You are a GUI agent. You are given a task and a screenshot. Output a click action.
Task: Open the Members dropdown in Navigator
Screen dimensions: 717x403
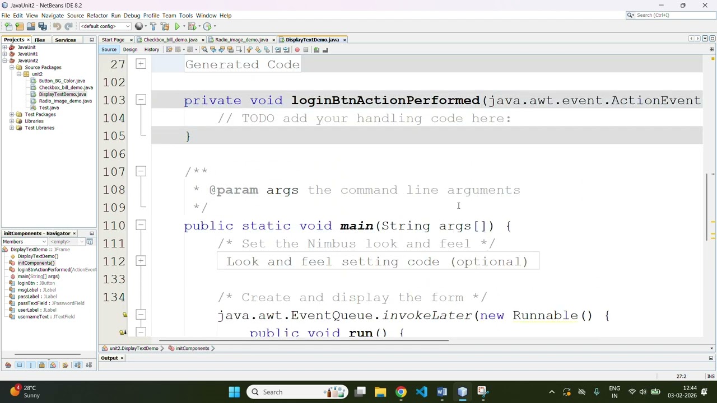click(x=24, y=242)
